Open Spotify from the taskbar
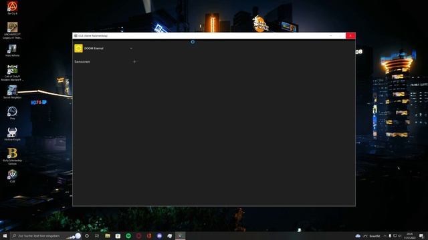 (x=128, y=235)
